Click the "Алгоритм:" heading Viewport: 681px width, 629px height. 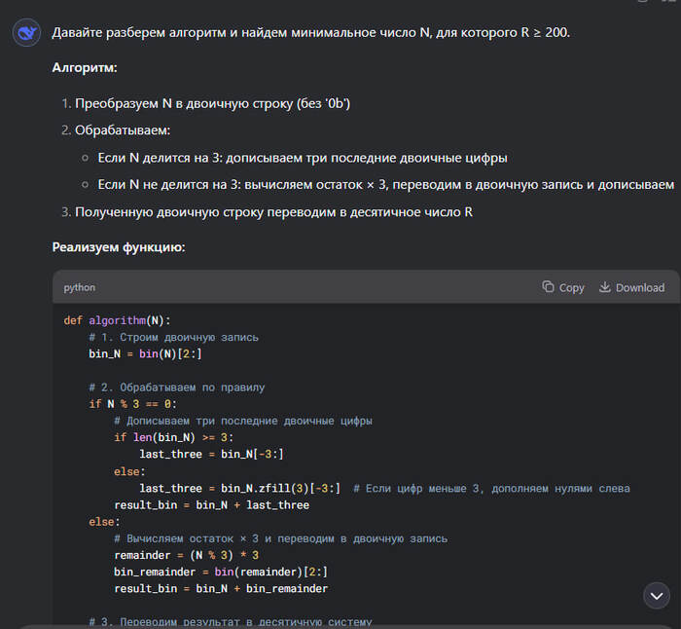(x=86, y=69)
